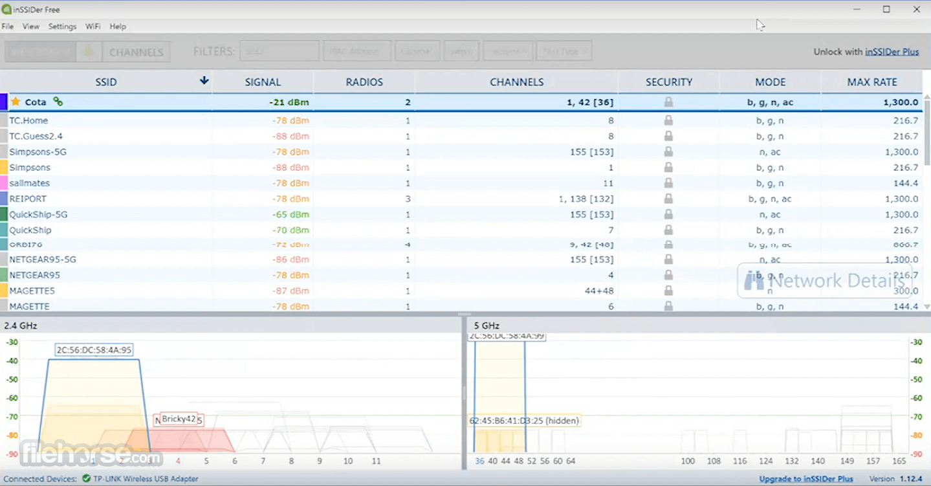Click the blue swatch beside REIPORT
This screenshot has height=486, width=931.
tap(3, 199)
